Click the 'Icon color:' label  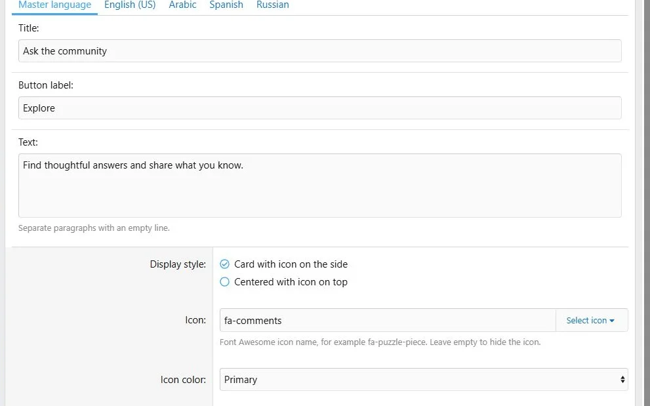pos(183,380)
